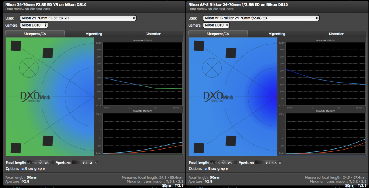
Task: Switch to Vignetting tab in the AF-S Nikkor f/2.8G panel
Action: [x=277, y=34]
